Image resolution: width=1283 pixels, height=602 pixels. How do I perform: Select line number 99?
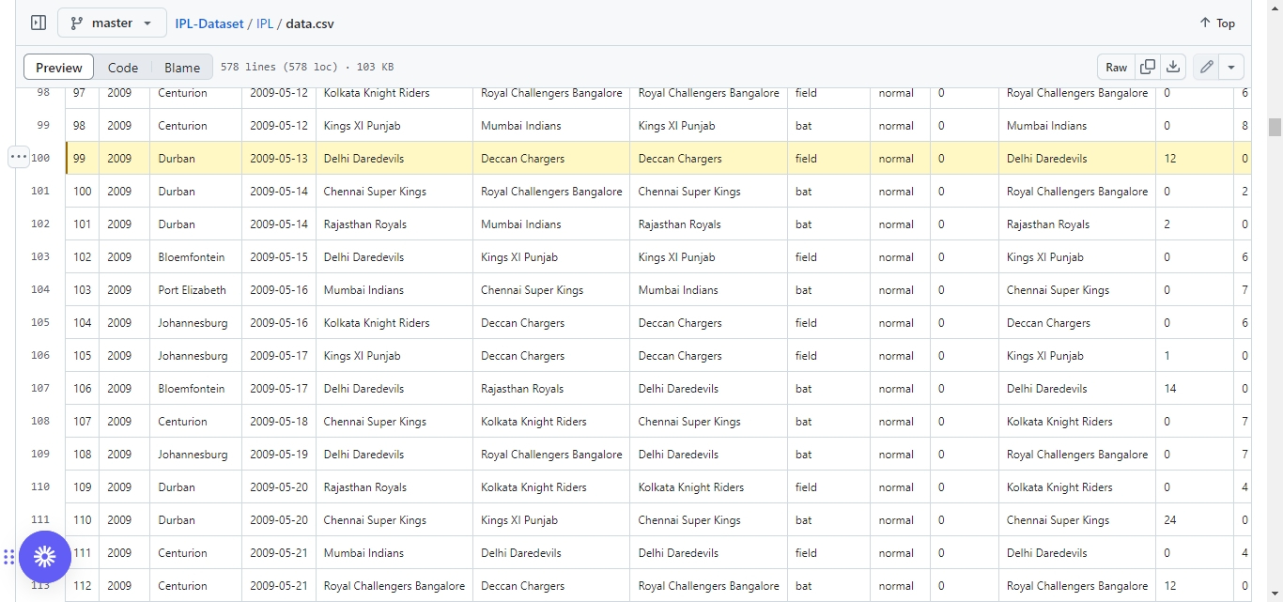tap(43, 126)
